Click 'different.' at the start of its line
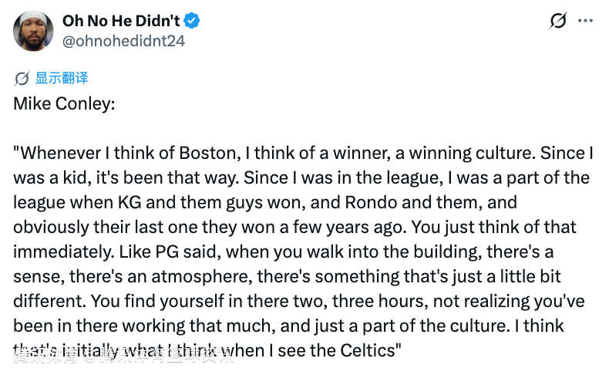The width and height of the screenshot is (609, 375). [x=49, y=301]
